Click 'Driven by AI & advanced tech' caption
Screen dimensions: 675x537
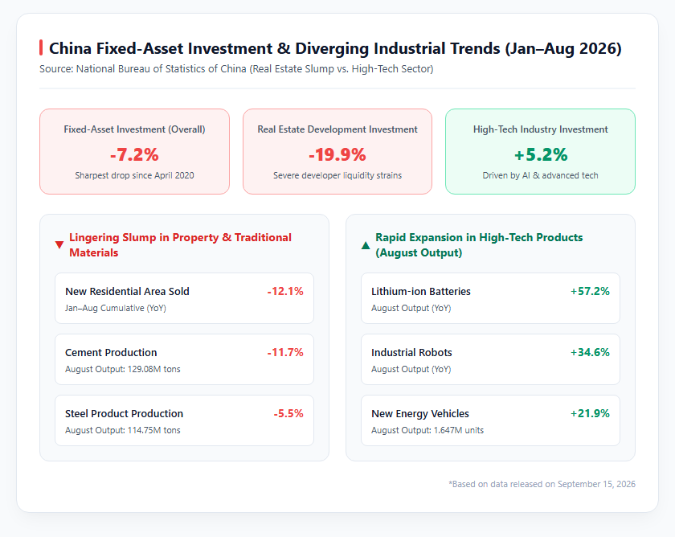[540, 175]
